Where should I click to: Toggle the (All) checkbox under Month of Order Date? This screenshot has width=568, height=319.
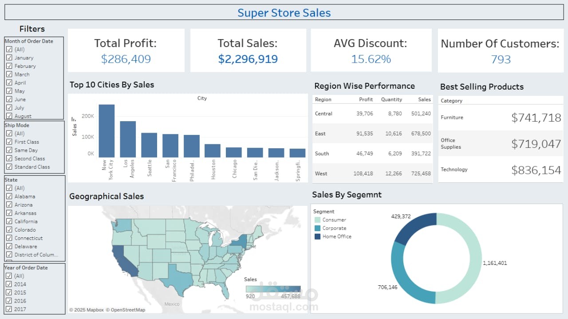10,49
